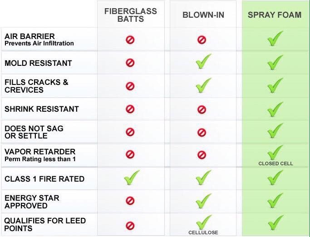Select the Spray Foam column header
The image size is (310, 237).
click(275, 15)
